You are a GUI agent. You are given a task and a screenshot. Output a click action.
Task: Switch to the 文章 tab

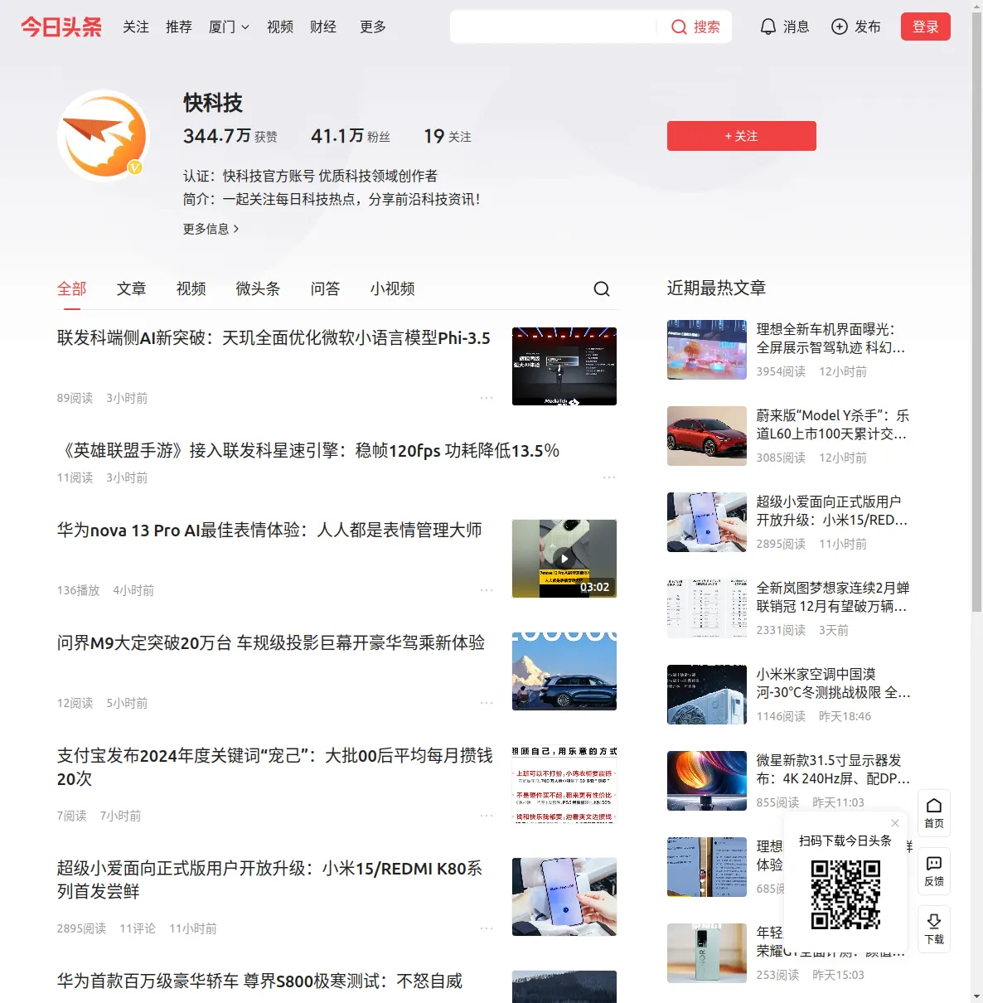click(132, 288)
